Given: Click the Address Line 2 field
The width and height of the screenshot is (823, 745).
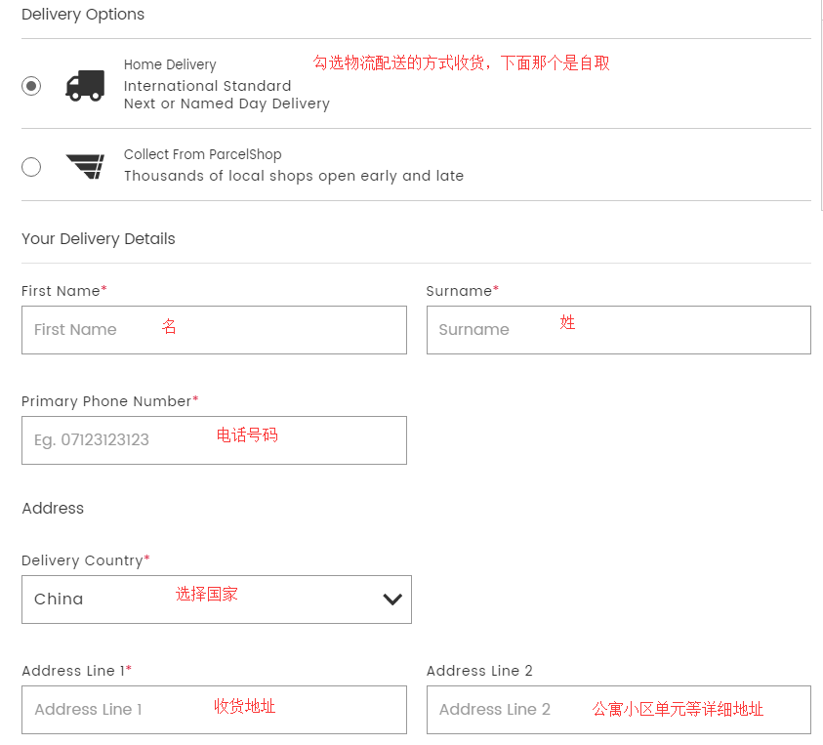Looking at the screenshot, I should 618,710.
